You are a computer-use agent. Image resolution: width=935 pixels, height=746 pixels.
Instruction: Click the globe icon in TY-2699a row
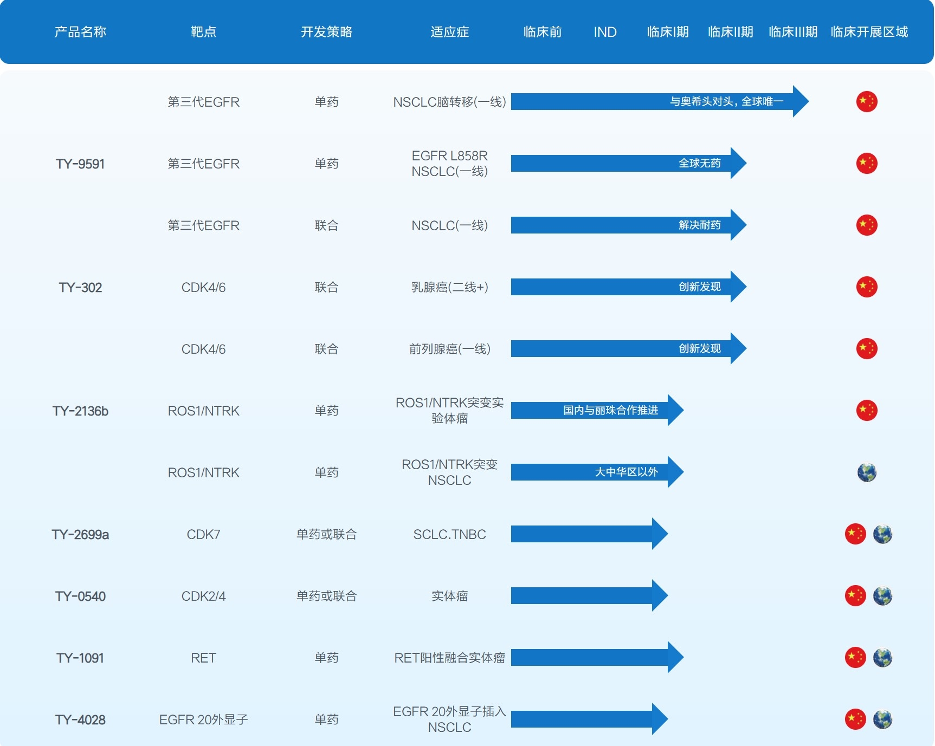click(882, 534)
